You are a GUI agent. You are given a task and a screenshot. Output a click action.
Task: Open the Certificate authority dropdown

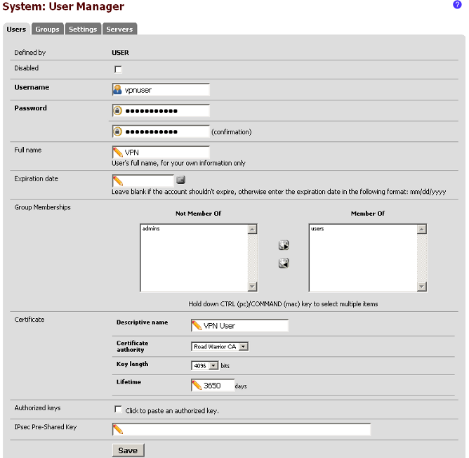tap(220, 346)
